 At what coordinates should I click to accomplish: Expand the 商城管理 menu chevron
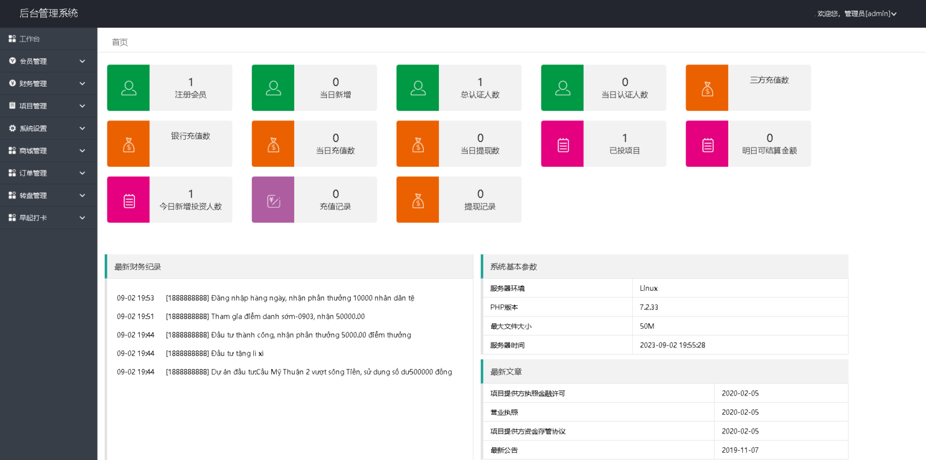[x=83, y=151]
